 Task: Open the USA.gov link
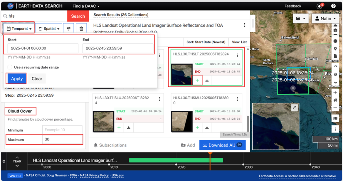[x=118, y=175]
